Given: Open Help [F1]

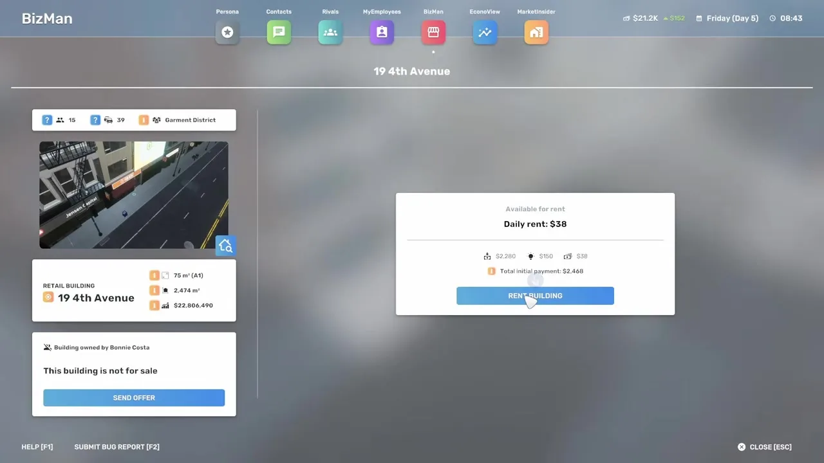Looking at the screenshot, I should click(x=37, y=447).
